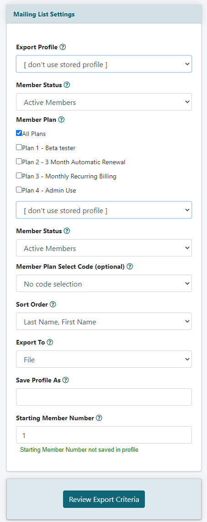Viewport: 207px width, 522px height.
Task: Check Plan 1 - Beta tester
Action: (19, 147)
